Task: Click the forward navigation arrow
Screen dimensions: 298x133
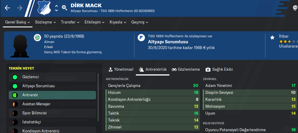Action: point(20,8)
